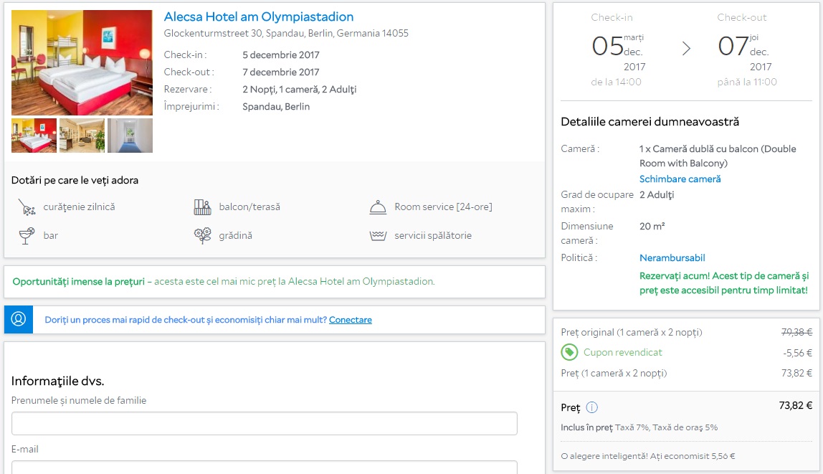Open the Conectare login link

pos(350,320)
